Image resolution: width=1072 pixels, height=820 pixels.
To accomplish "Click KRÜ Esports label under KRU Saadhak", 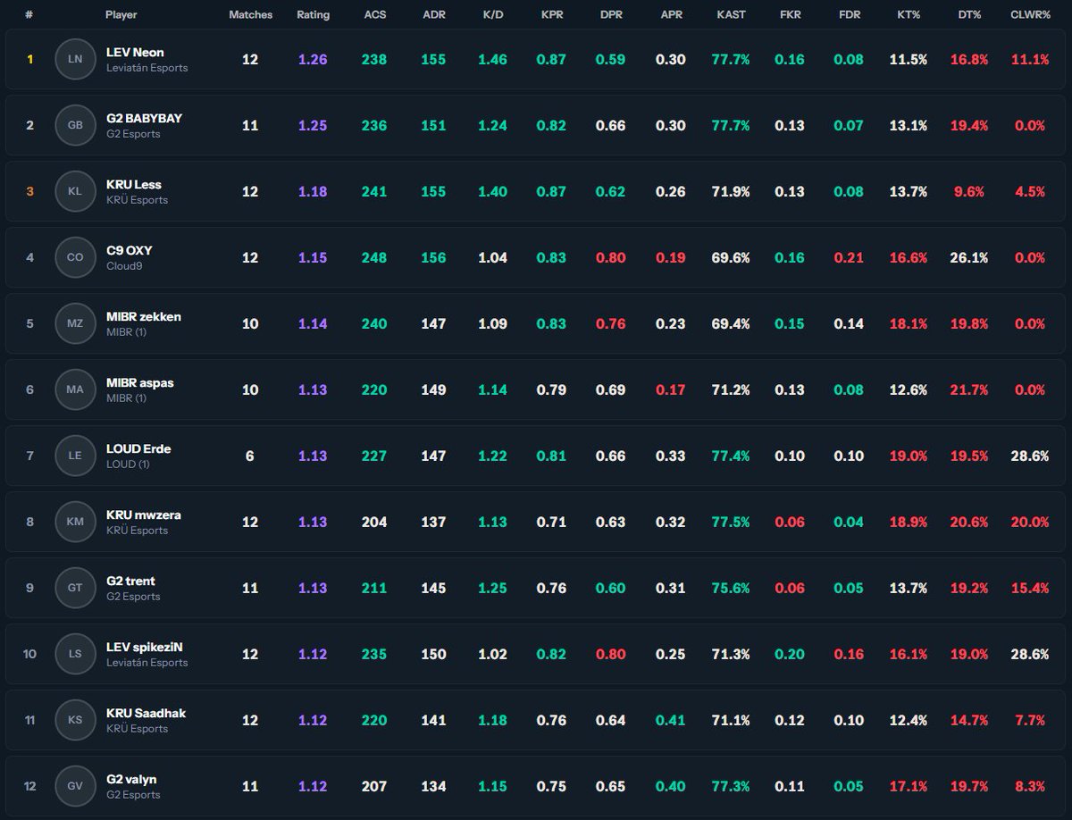I will click(137, 729).
